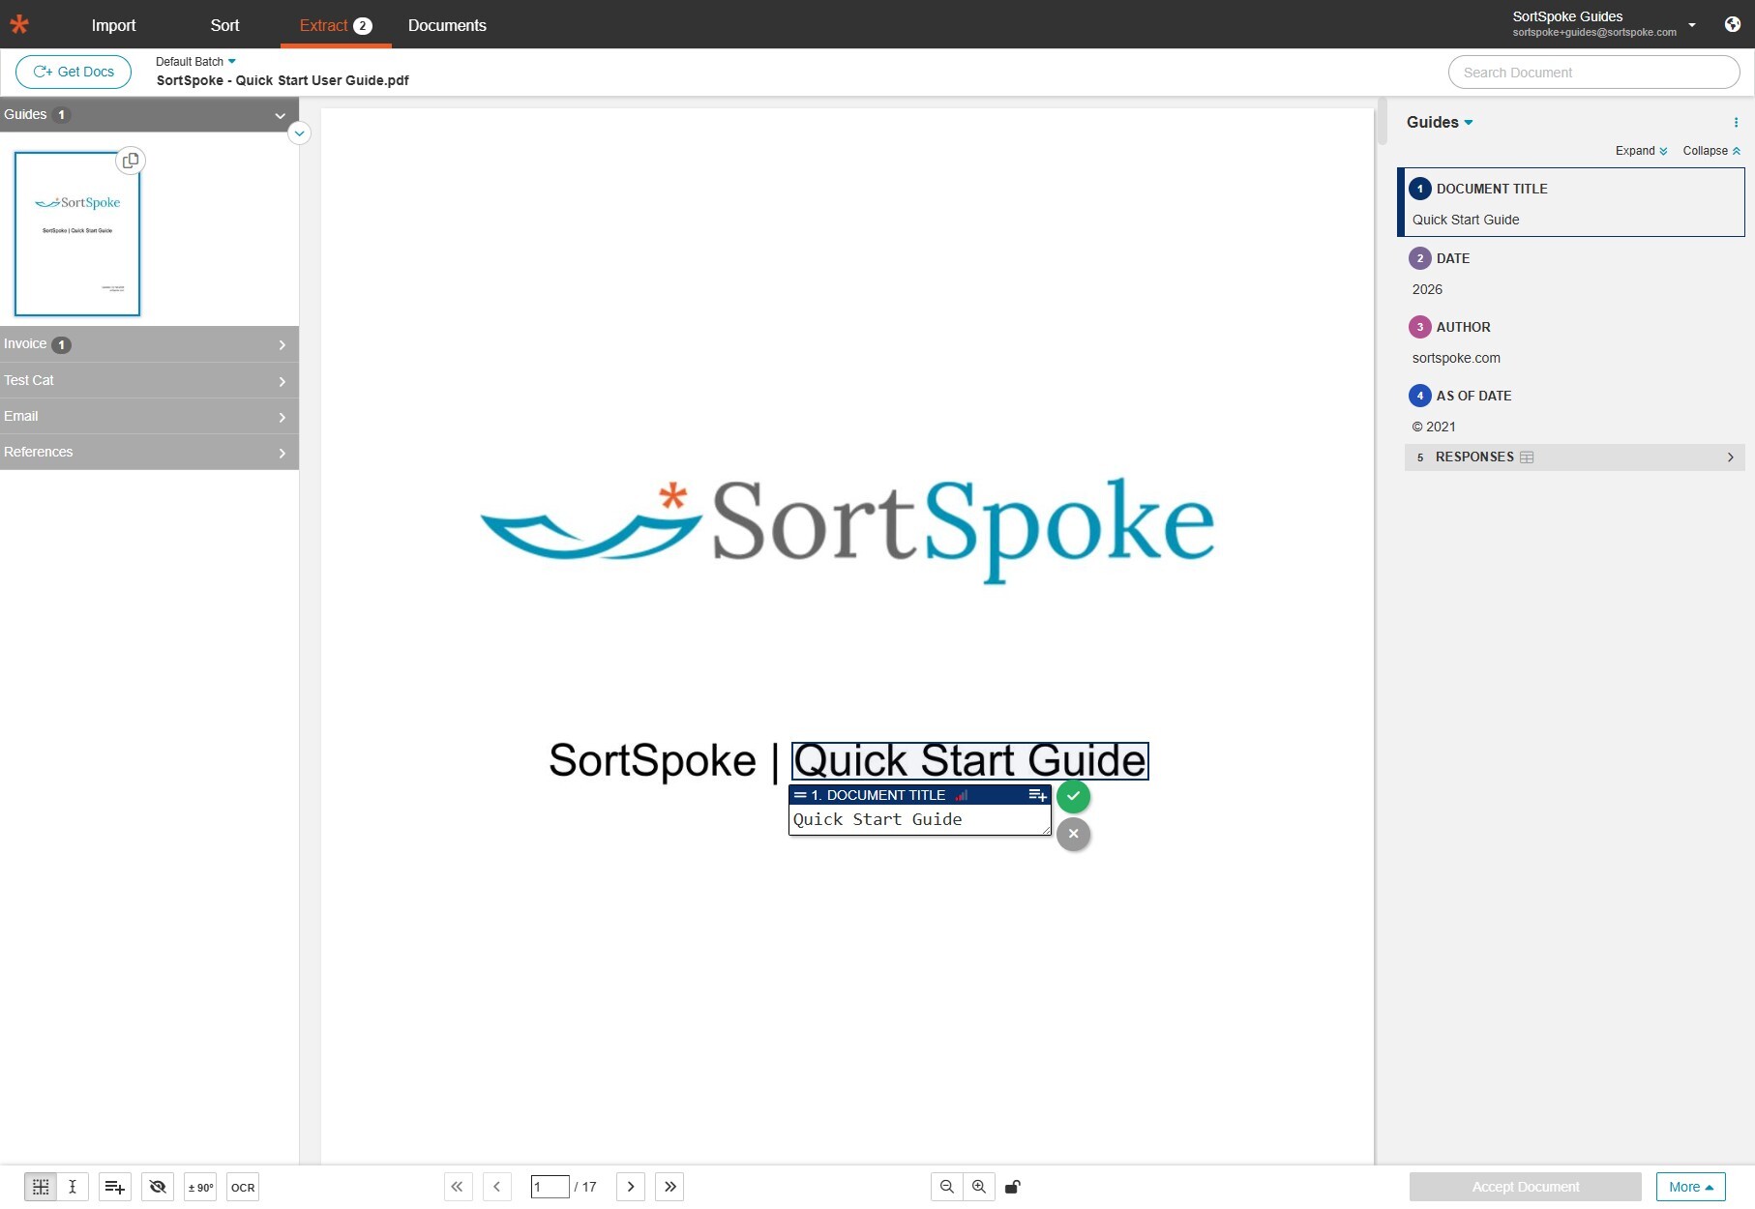
Task: Click the zoom in magnifier icon
Action: [979, 1187]
